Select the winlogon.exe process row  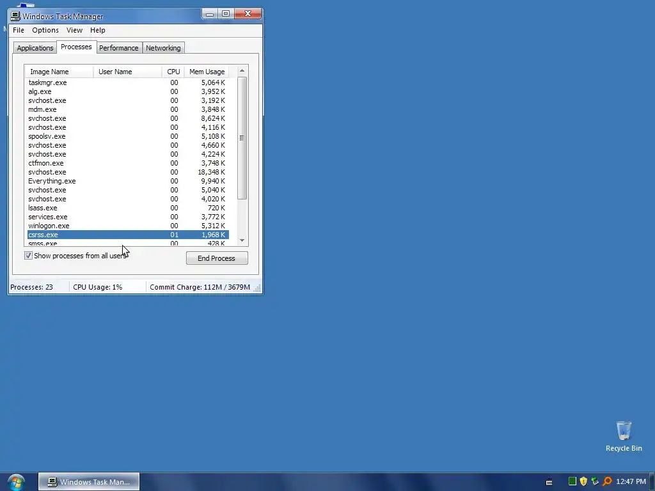click(128, 226)
